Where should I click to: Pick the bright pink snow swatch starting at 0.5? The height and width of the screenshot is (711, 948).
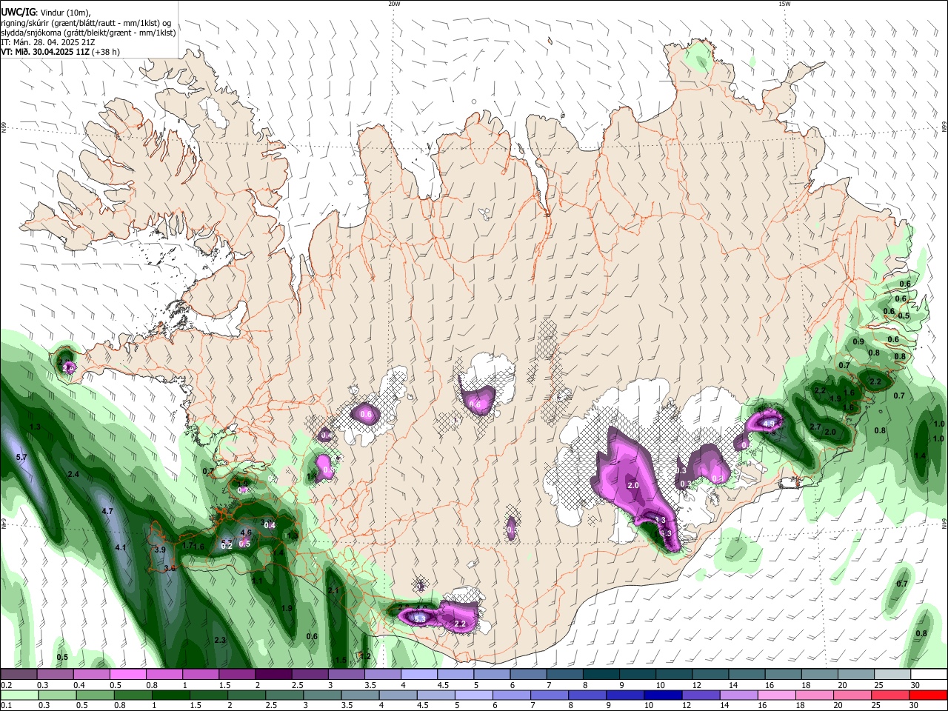pyautogui.click(x=128, y=674)
